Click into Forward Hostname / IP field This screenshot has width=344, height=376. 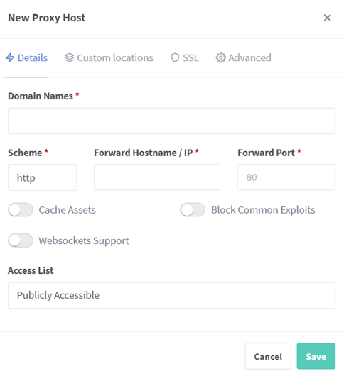(157, 177)
